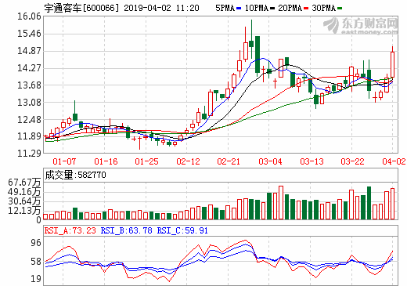The width and height of the screenshot is (407, 286).
Task: Click the price axis value 12.48
Action: click(29, 120)
